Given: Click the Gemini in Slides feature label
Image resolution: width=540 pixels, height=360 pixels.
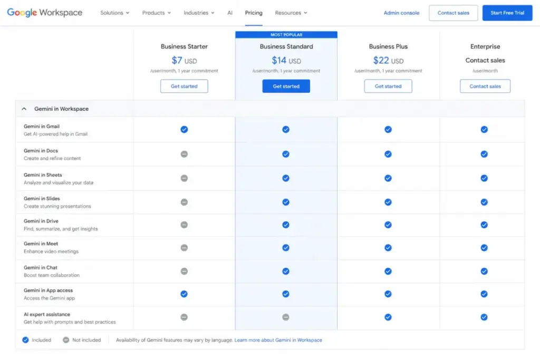Looking at the screenshot, I should [x=42, y=199].
